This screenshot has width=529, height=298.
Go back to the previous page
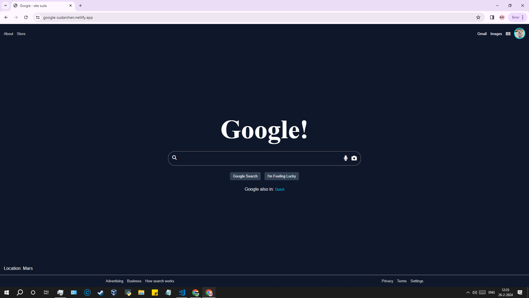(6, 17)
